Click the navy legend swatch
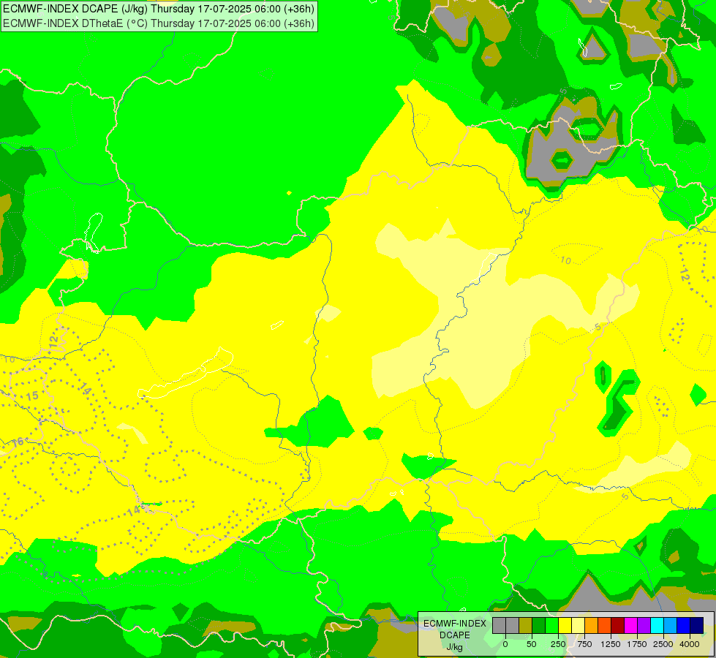 [697, 626]
